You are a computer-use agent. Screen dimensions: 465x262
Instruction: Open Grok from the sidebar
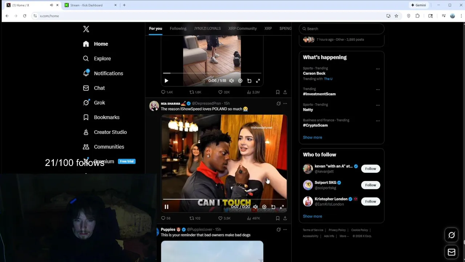(x=94, y=103)
